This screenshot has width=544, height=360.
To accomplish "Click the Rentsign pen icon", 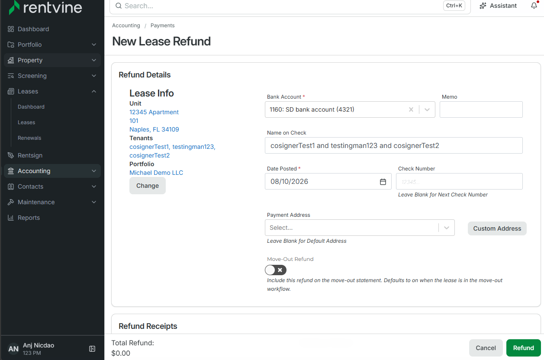I will 11,155.
